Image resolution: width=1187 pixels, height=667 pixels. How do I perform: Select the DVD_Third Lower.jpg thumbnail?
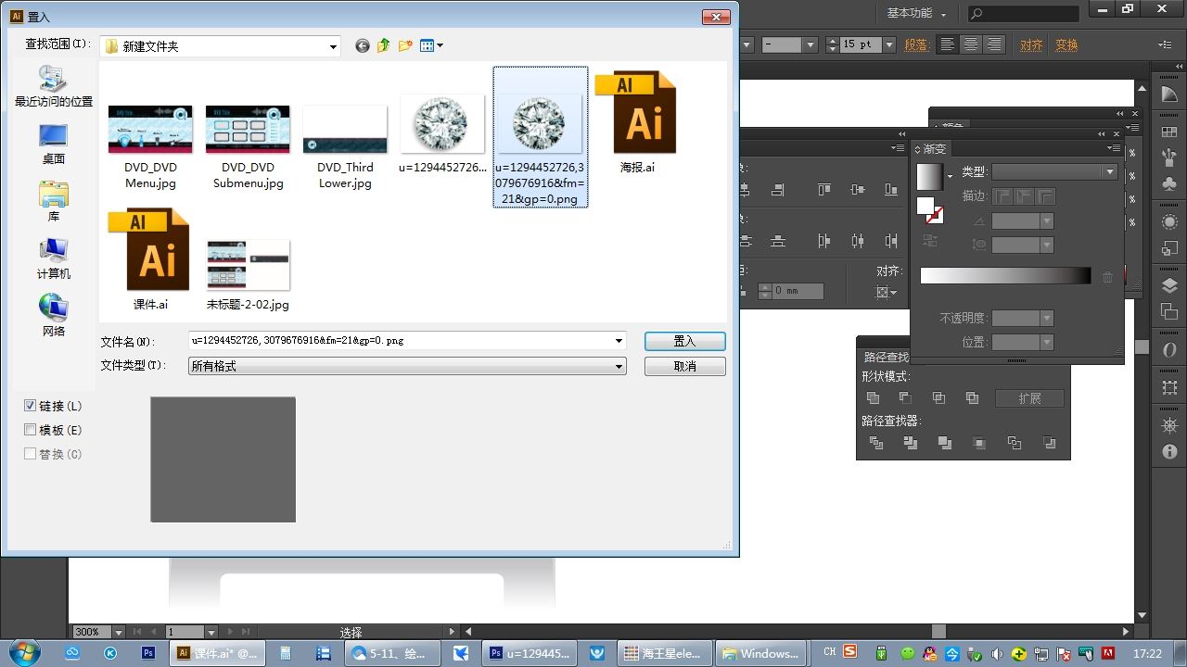pos(345,129)
